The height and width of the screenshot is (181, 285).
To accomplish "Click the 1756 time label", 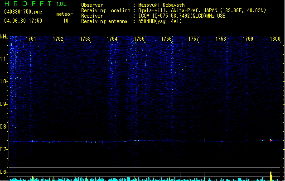I will (166, 39).
